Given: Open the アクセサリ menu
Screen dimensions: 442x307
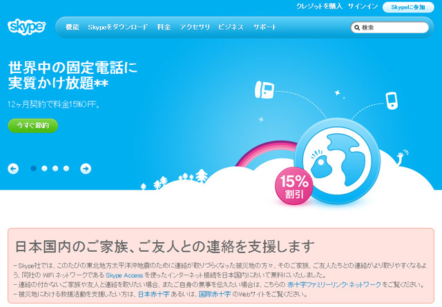Looking at the screenshot, I should pyautogui.click(x=195, y=27).
